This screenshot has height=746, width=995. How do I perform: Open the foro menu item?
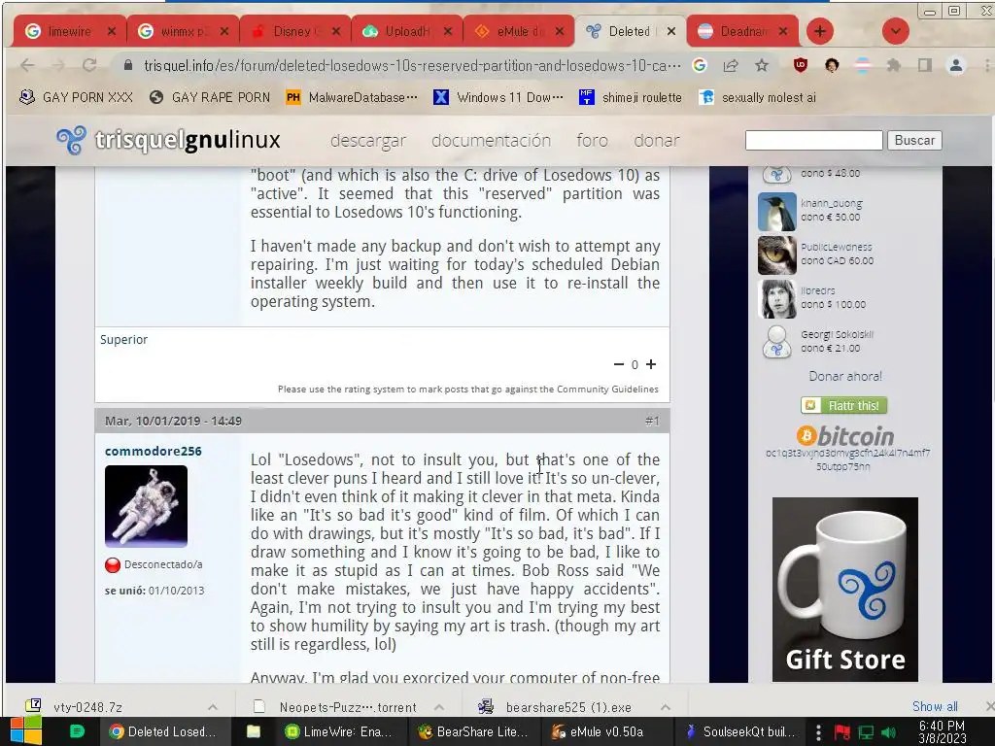point(592,140)
